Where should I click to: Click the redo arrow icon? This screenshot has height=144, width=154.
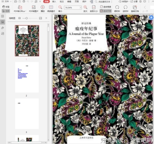[x=32, y=2]
